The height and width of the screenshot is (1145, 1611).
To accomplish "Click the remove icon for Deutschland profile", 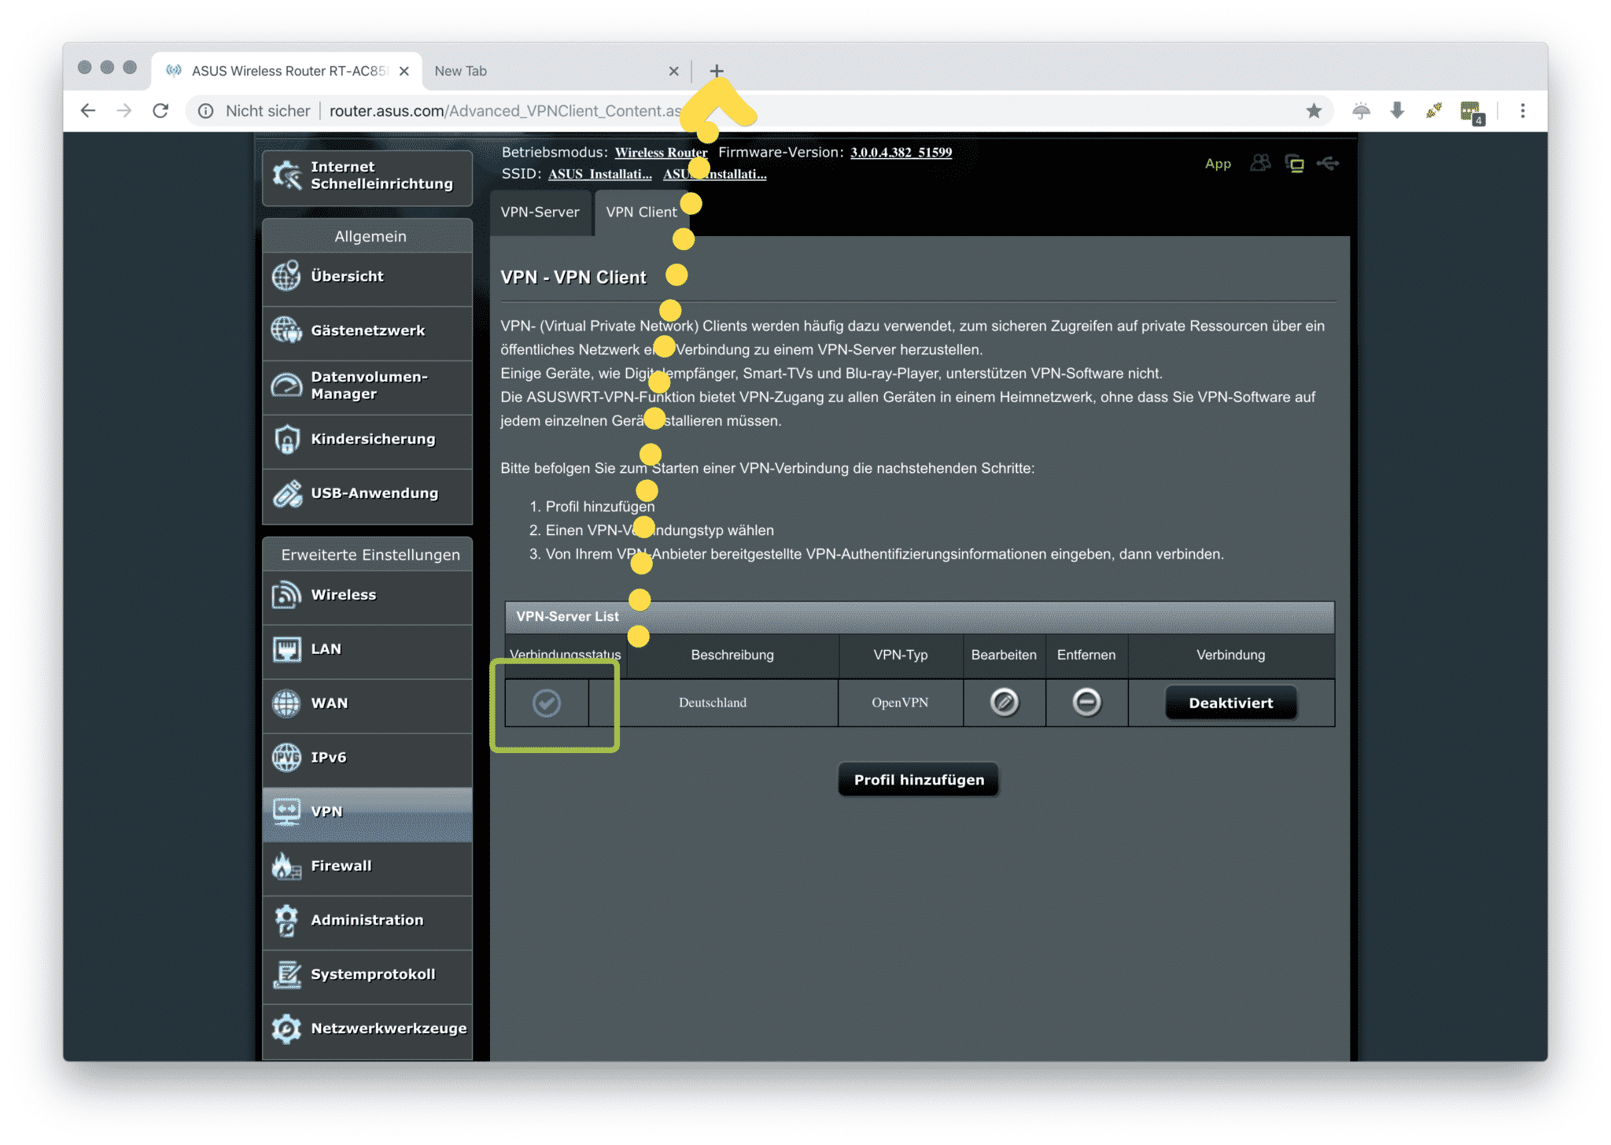I will click(1086, 703).
